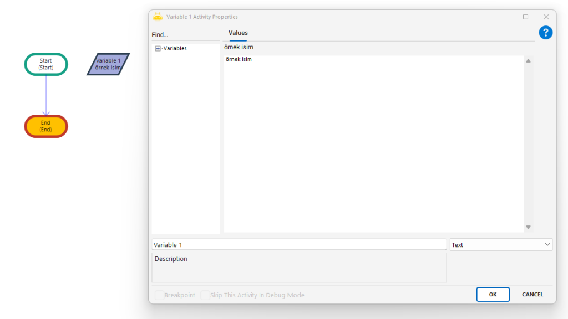Click the Variable 1 name field

pos(298,244)
